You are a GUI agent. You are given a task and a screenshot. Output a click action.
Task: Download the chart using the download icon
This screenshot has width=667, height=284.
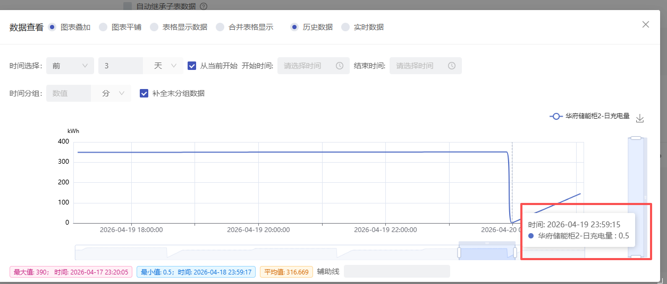[640, 118]
